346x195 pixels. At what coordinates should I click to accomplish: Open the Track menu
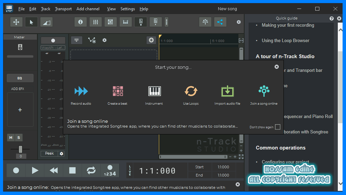[45, 9]
